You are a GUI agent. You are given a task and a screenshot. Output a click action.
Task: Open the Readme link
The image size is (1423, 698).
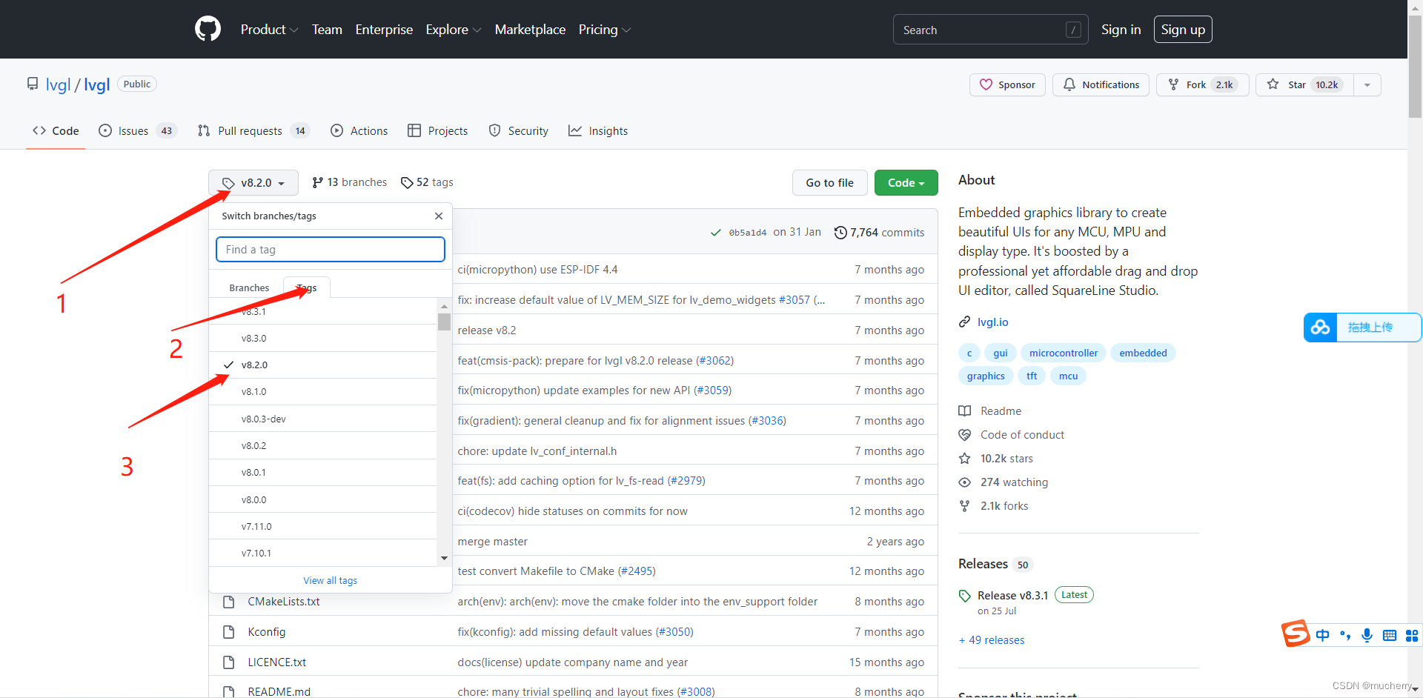click(x=990, y=411)
